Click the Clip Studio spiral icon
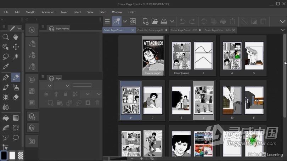 pos(133,21)
